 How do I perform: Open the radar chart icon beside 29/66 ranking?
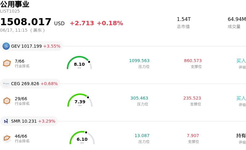[7, 101]
